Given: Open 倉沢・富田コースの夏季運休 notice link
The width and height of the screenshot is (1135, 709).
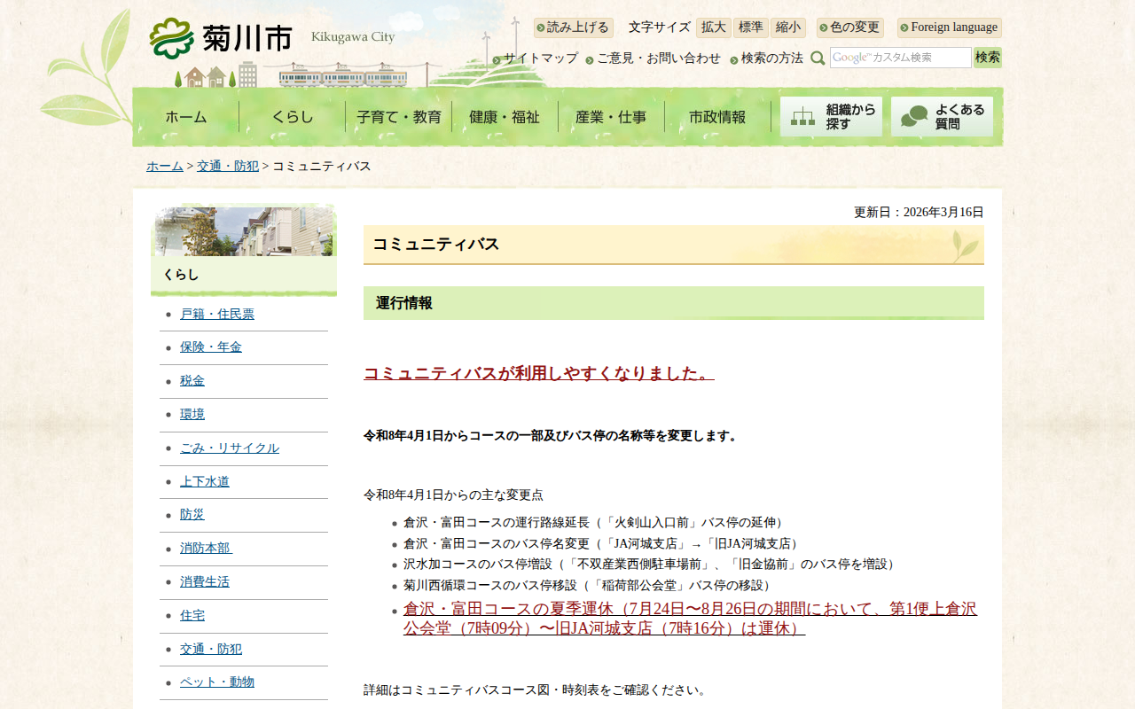Looking at the screenshot, I should [x=690, y=619].
